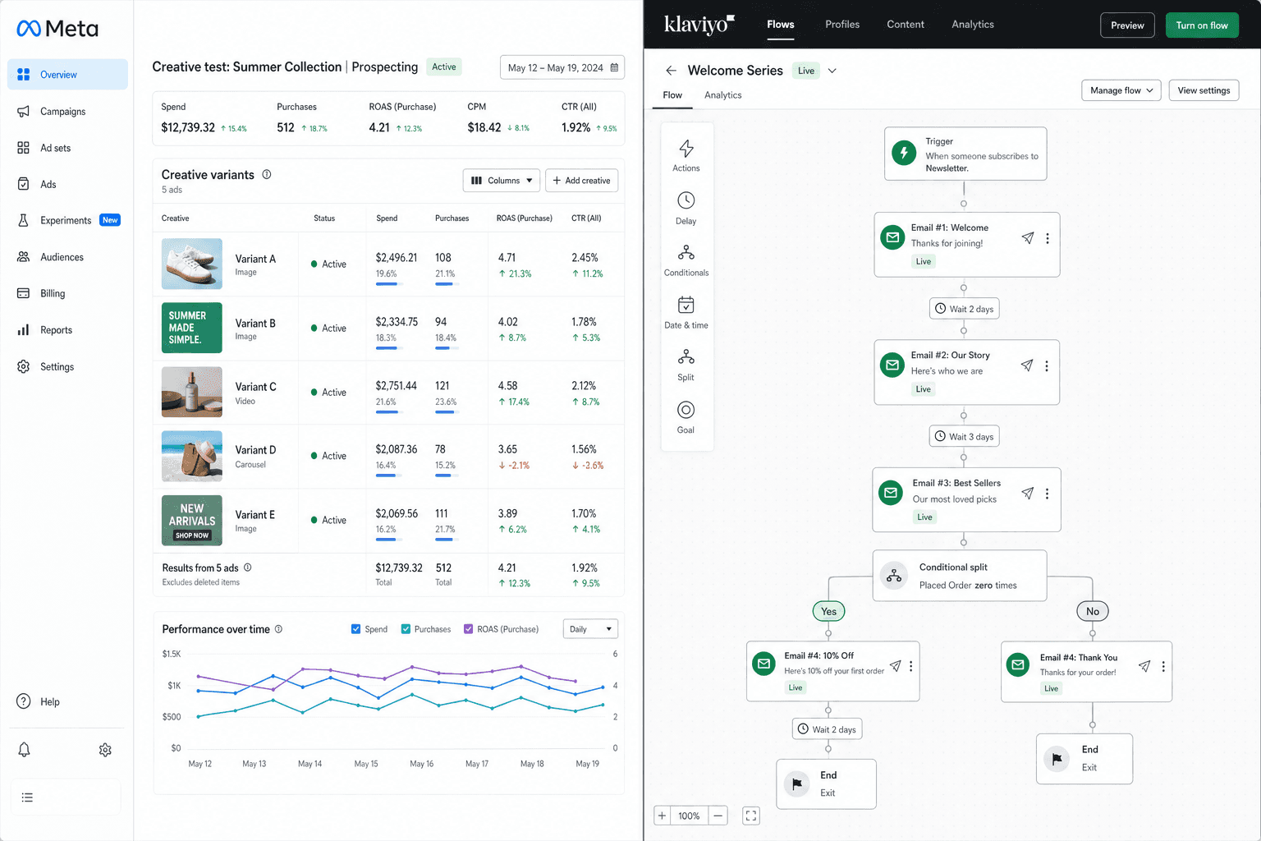Screen dimensions: 1261x841
Task: Click info icon next to Creative variants
Action: [267, 174]
